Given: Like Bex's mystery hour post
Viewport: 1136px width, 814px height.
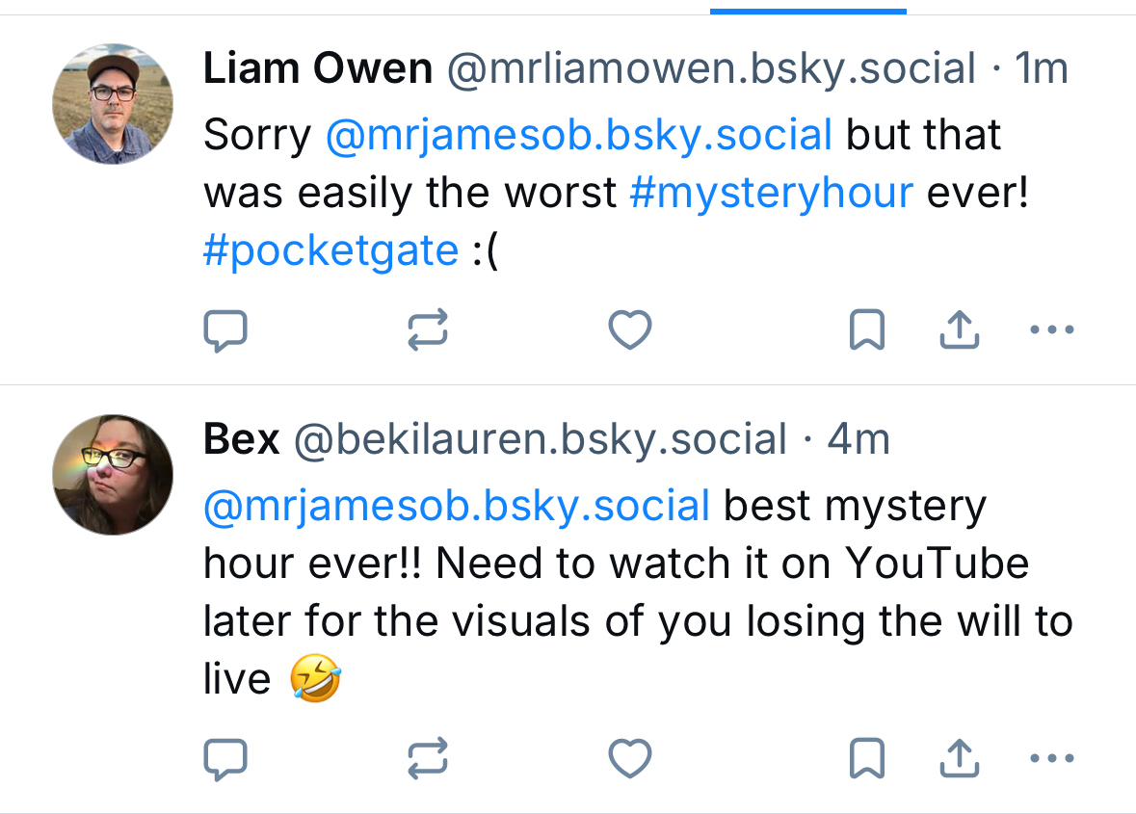Looking at the screenshot, I should pos(630,759).
